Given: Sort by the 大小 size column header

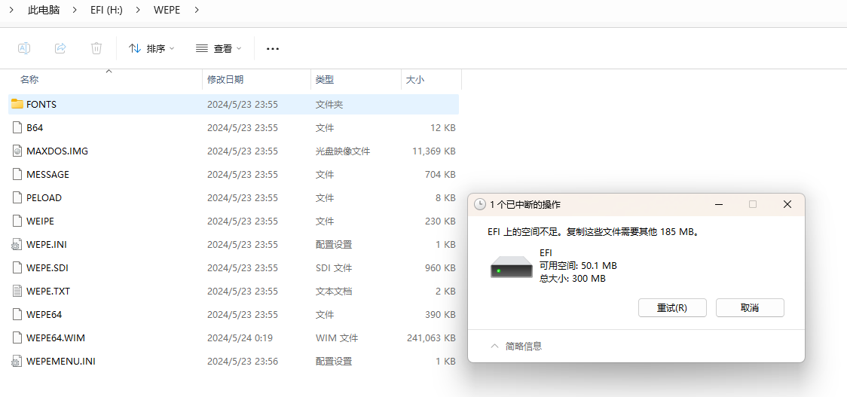Looking at the screenshot, I should 415,79.
